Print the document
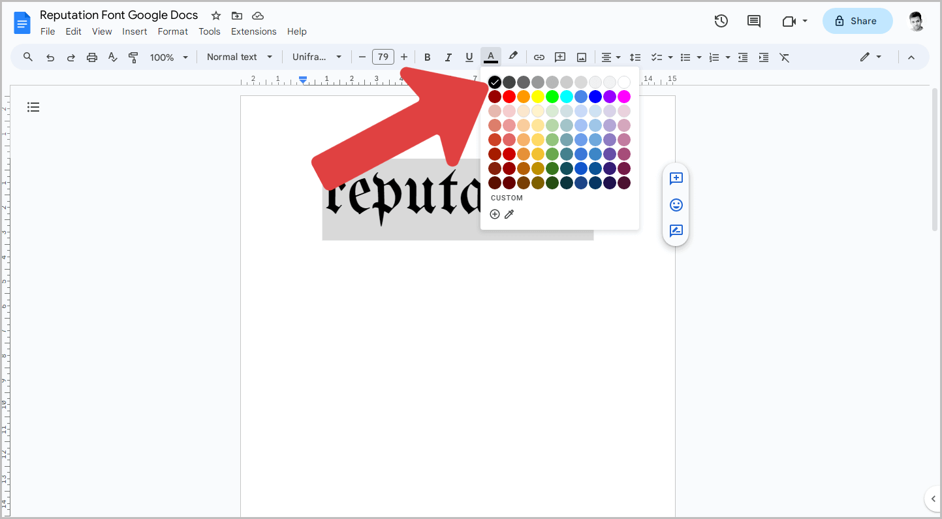Image resolution: width=942 pixels, height=519 pixels. click(91, 57)
